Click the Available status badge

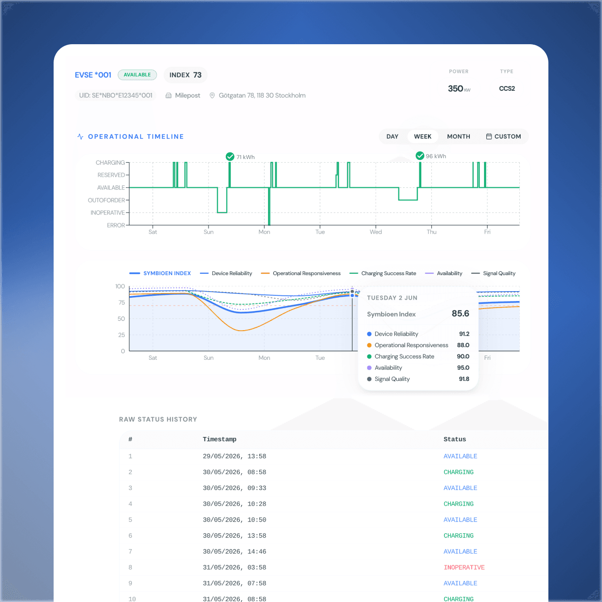click(x=137, y=75)
